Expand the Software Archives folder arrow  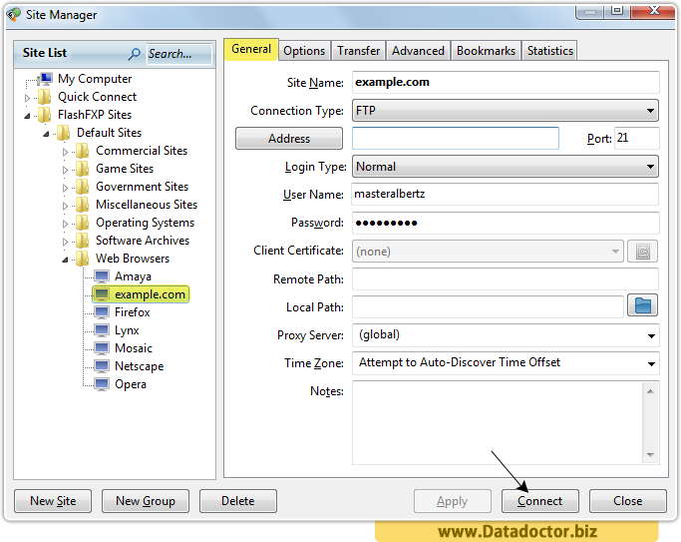65,242
